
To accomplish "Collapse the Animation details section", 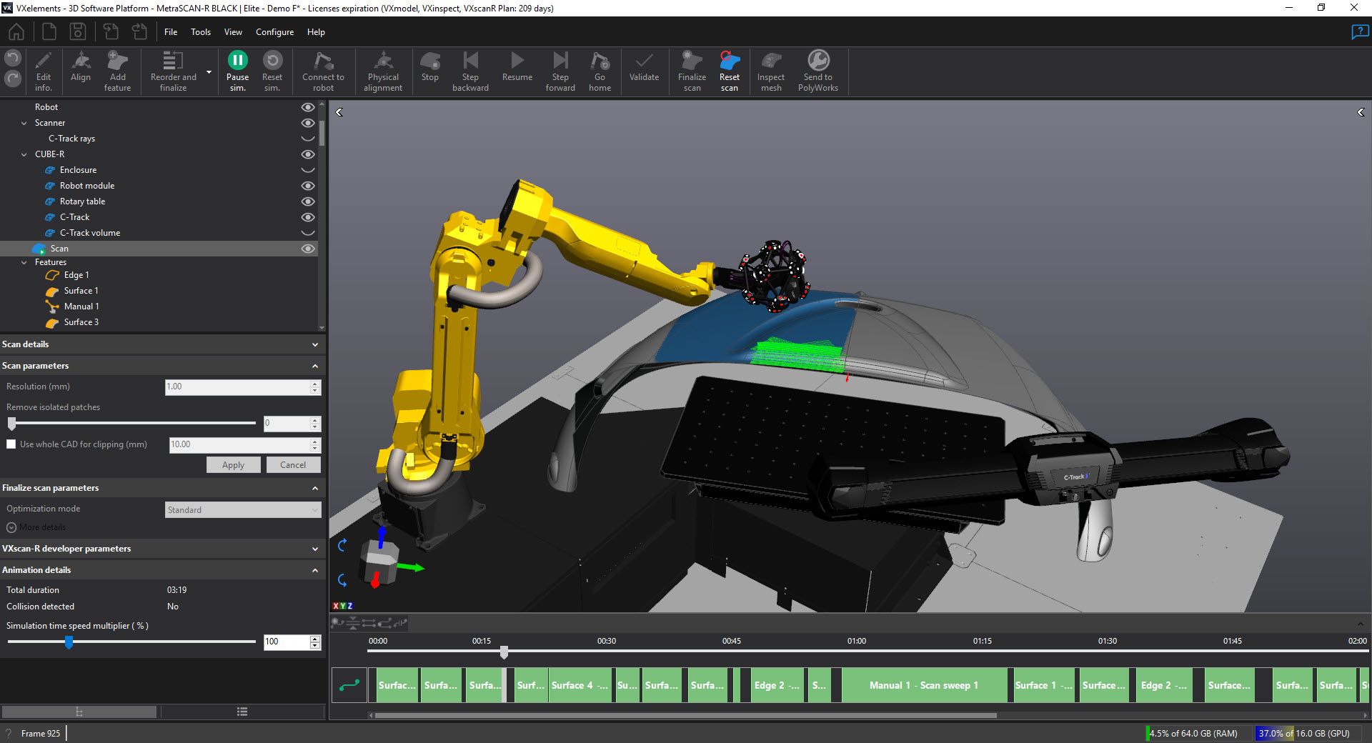I will pyautogui.click(x=315, y=570).
